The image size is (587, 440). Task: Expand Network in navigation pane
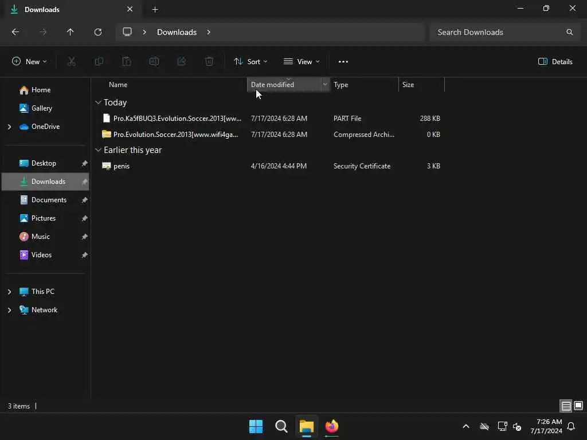tap(9, 310)
